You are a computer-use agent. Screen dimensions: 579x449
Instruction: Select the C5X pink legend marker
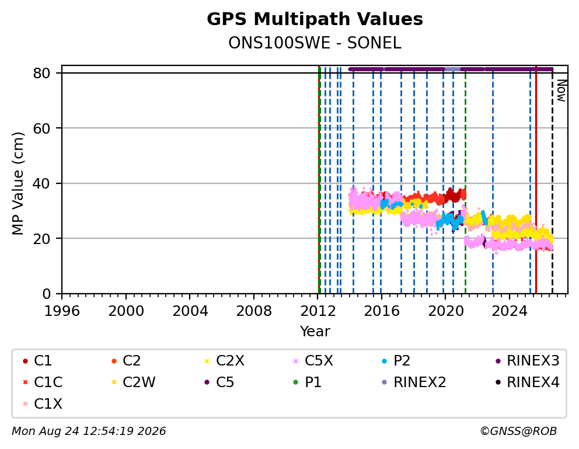tap(295, 361)
